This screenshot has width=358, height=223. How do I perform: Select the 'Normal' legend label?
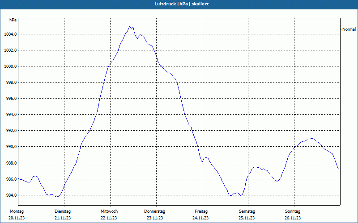(x=349, y=29)
